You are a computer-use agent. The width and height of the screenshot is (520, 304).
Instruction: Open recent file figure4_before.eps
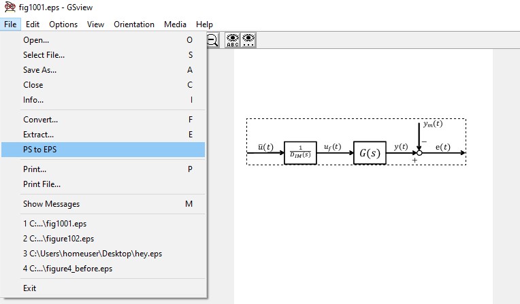67,269
